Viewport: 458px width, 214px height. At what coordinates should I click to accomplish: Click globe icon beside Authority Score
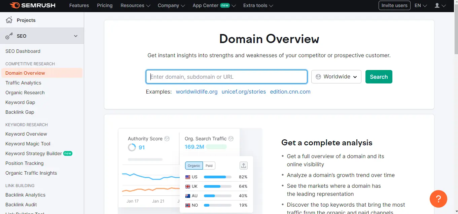167,139
